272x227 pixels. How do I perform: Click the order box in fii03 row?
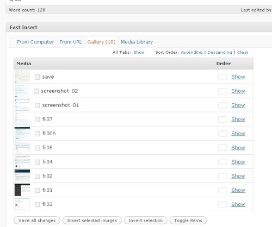222,204
